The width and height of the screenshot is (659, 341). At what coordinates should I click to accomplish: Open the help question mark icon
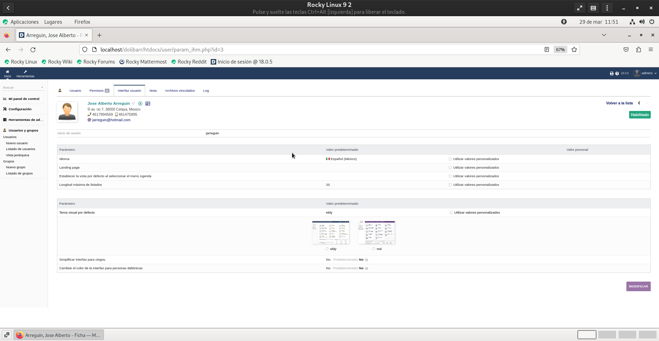click(x=617, y=73)
